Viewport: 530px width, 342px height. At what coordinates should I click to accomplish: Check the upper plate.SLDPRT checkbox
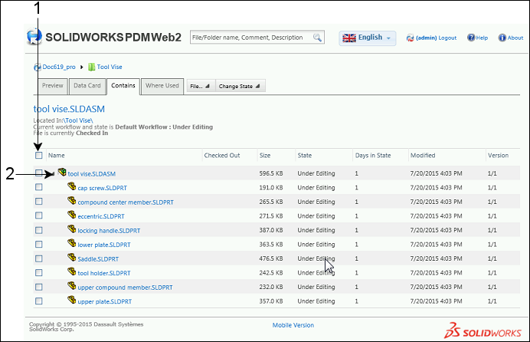pyautogui.click(x=39, y=301)
